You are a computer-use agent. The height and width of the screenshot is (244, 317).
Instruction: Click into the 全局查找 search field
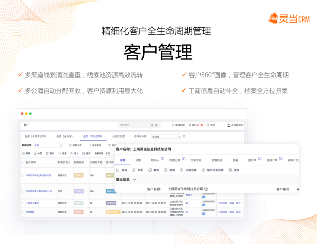133,125
